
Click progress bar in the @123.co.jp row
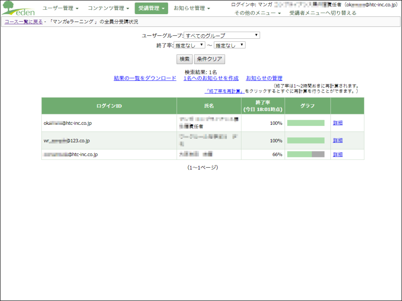(x=306, y=140)
